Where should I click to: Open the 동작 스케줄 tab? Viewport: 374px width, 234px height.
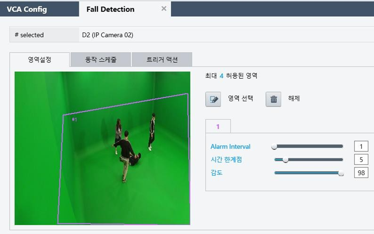[x=101, y=60]
